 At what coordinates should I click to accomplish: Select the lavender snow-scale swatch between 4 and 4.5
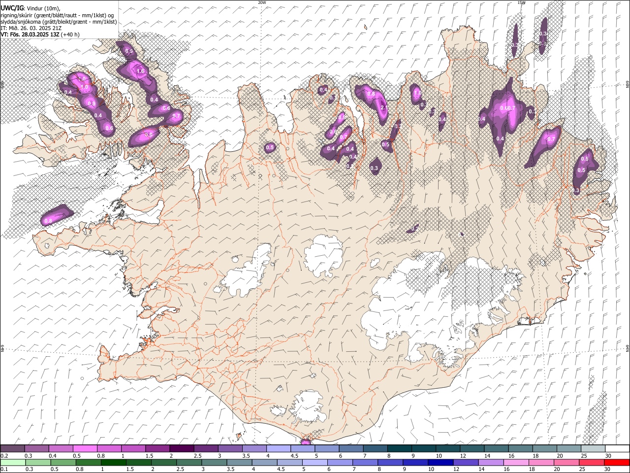click(x=279, y=449)
